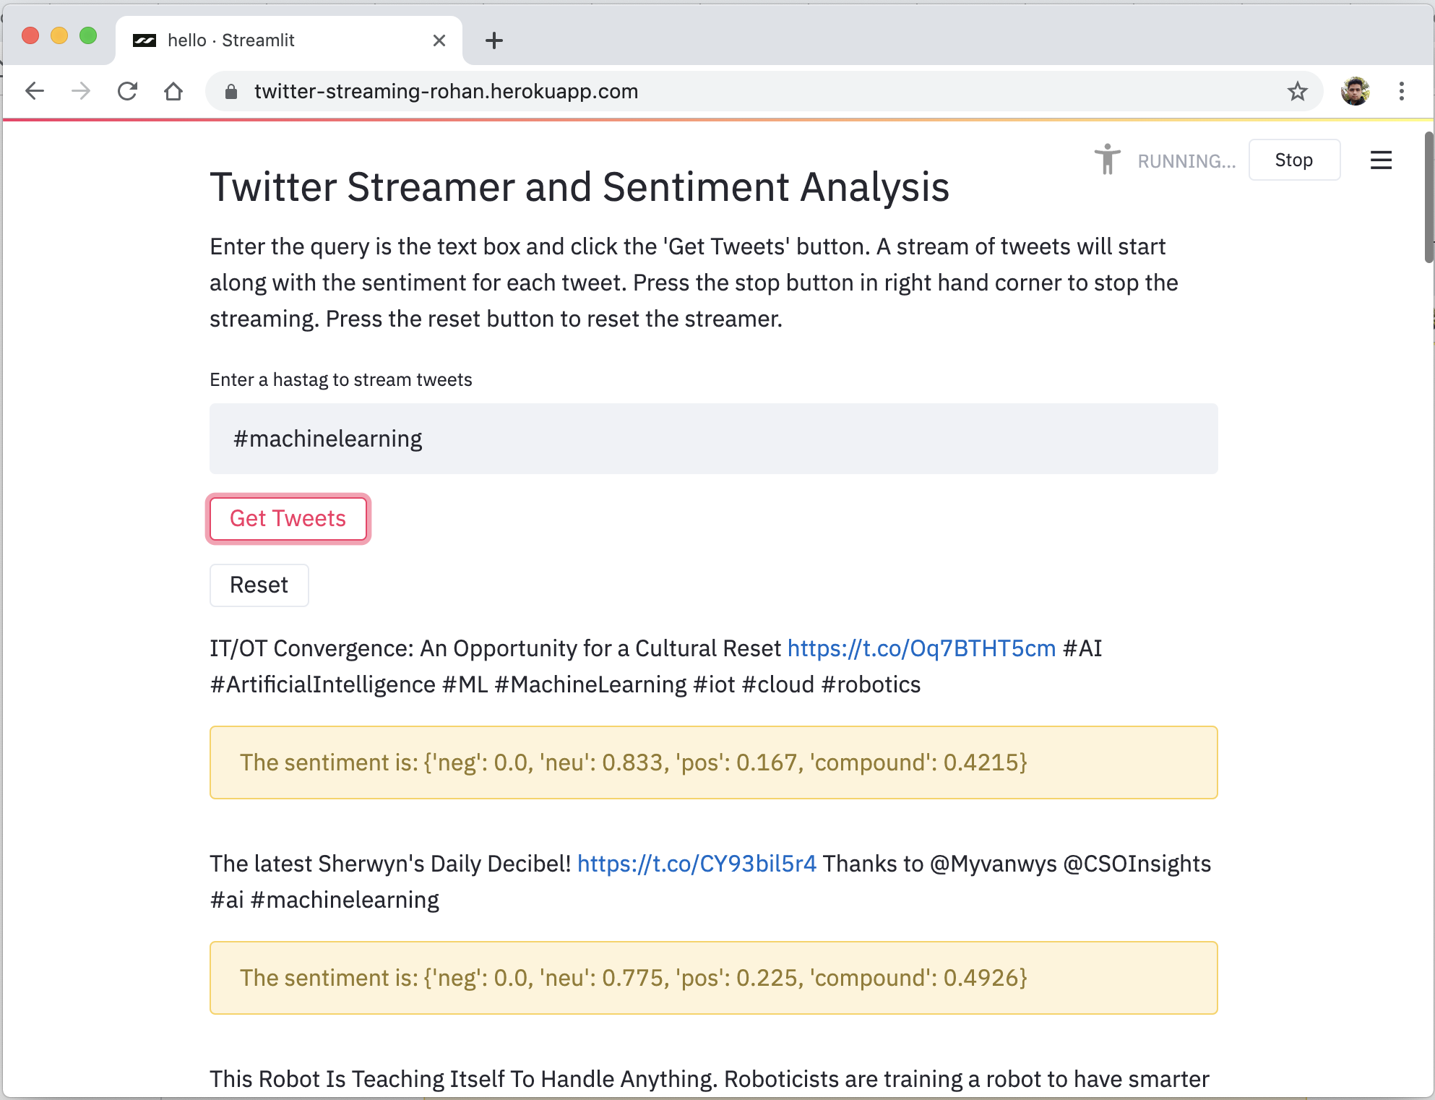This screenshot has height=1100, width=1435.
Task: Click the Streamlit favicon on the tab
Action: (x=145, y=40)
